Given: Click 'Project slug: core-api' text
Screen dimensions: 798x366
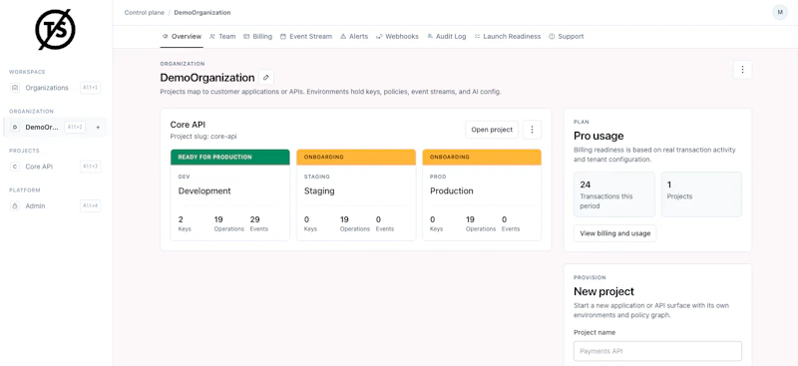Looking at the screenshot, I should click(203, 137).
